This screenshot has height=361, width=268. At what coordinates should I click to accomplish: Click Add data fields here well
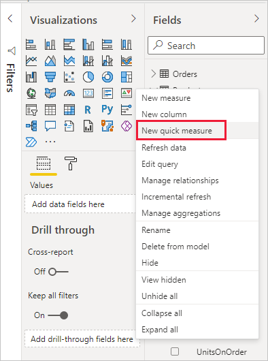tap(80, 204)
